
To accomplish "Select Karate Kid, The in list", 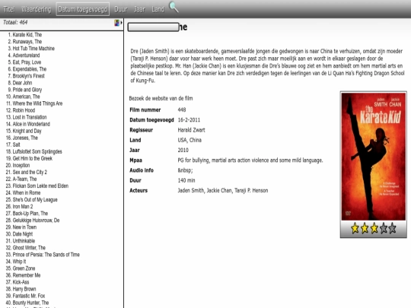I will click(x=27, y=35).
